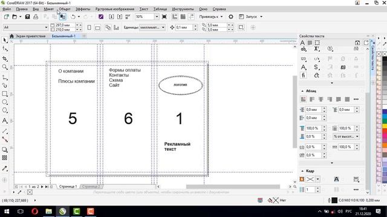The height and width of the screenshot is (217, 387).
Task: Select the Drop Shadow tool
Action: [x=5, y=149]
